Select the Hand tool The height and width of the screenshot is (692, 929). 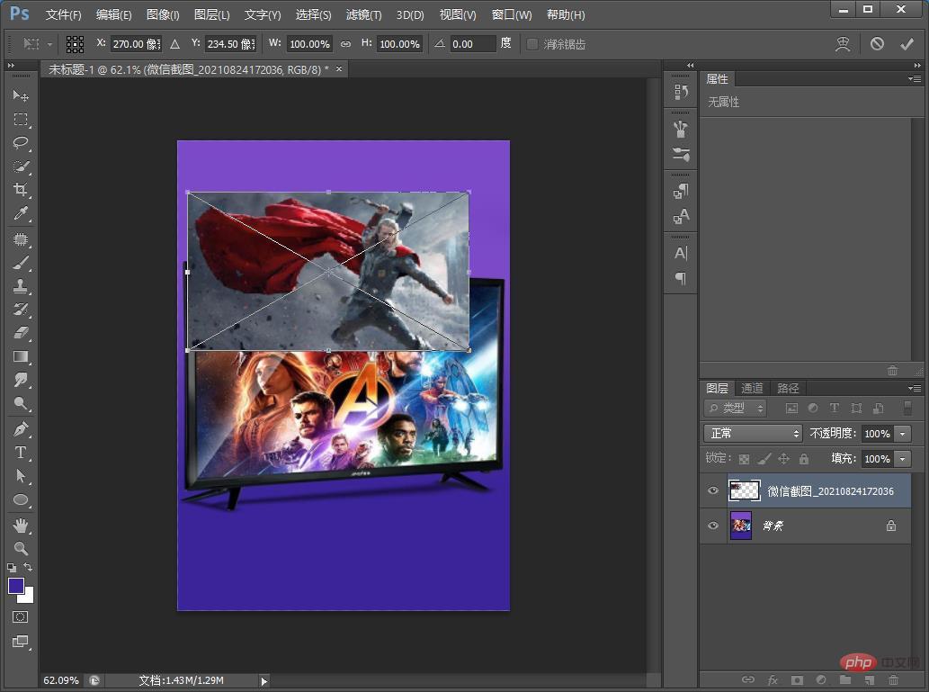tap(20, 526)
